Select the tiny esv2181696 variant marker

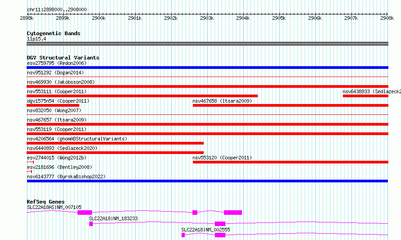tap(29, 172)
